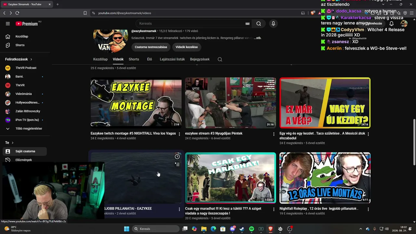Image resolution: width=416 pixels, height=234 pixels.
Task: Open Discord from the taskbar
Action: (x=232, y=229)
